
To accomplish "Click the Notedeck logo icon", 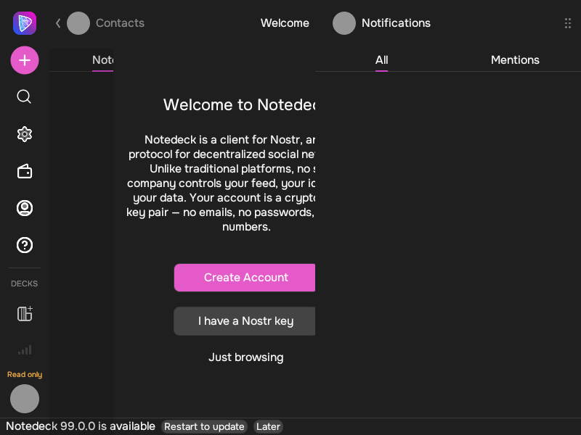I will 25,23.
